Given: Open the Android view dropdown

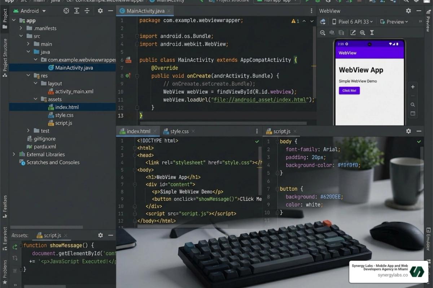Looking at the screenshot, I should (29, 11).
